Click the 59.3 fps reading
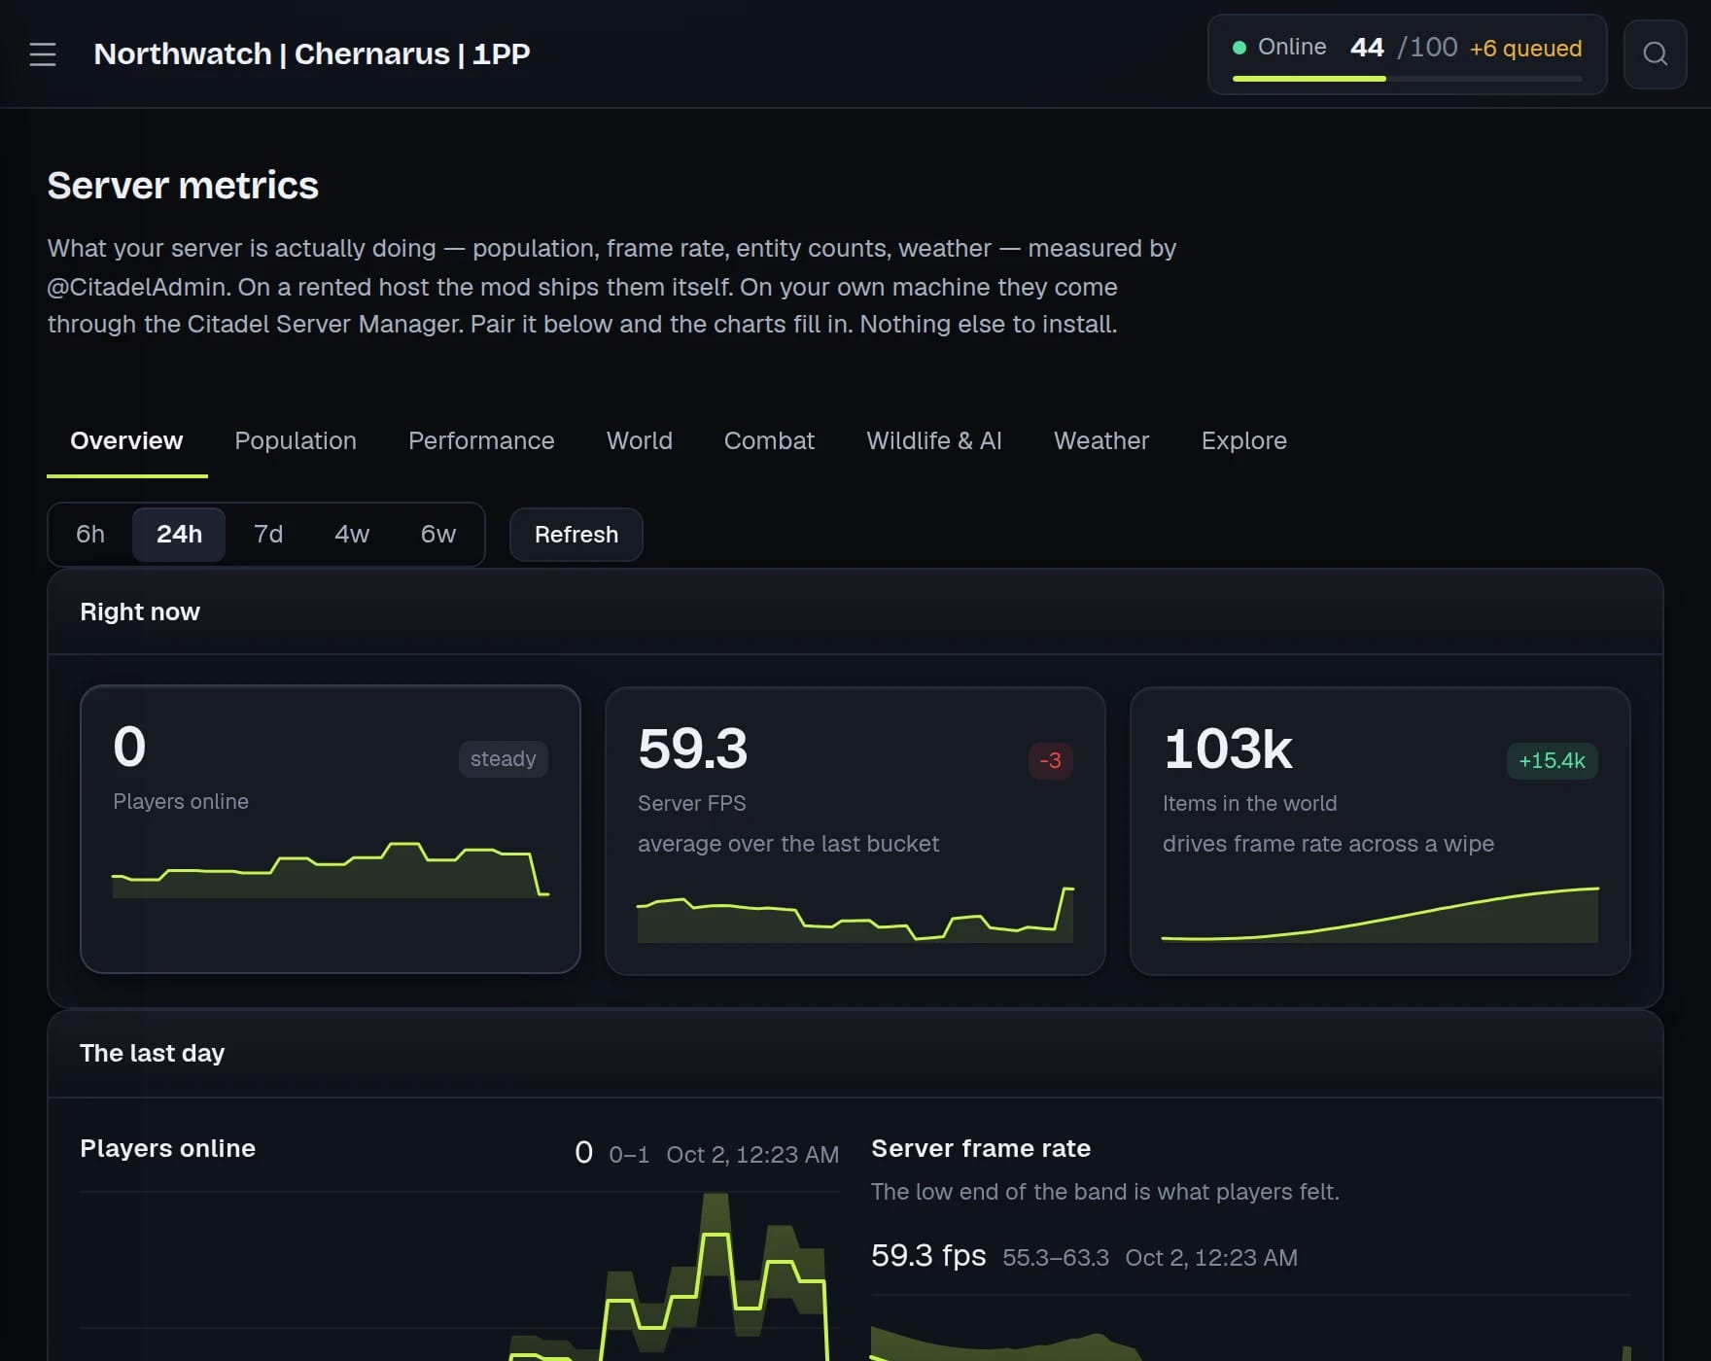This screenshot has height=1361, width=1711. [928, 1255]
